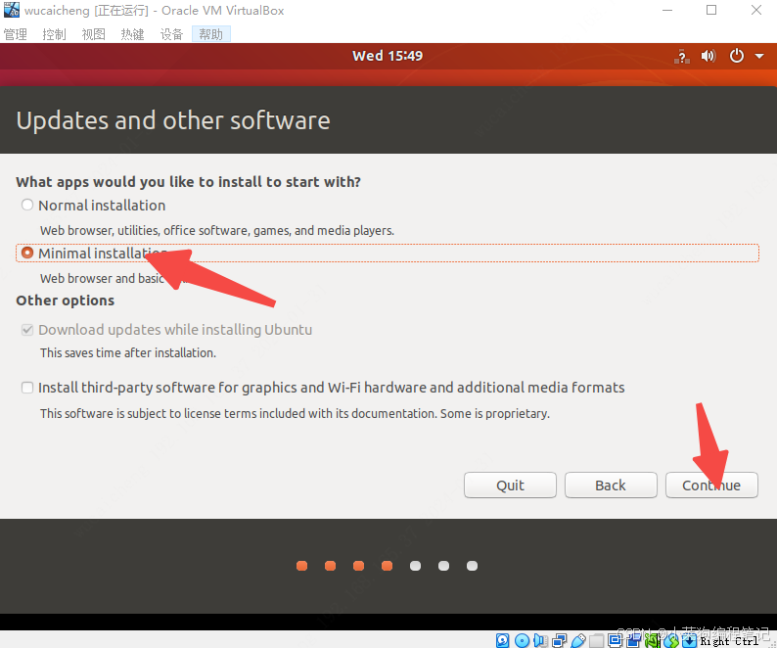Open the 热键 menu

[x=132, y=34]
